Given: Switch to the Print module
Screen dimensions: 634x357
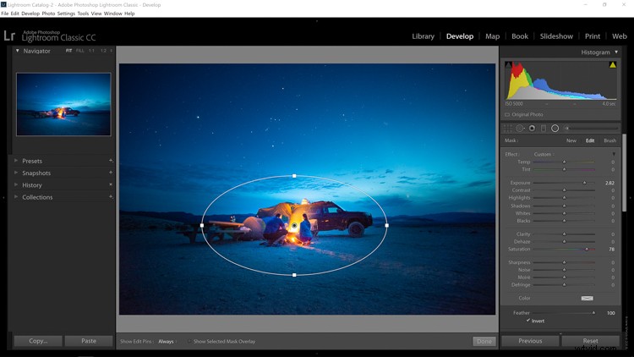Looking at the screenshot, I should 593,36.
